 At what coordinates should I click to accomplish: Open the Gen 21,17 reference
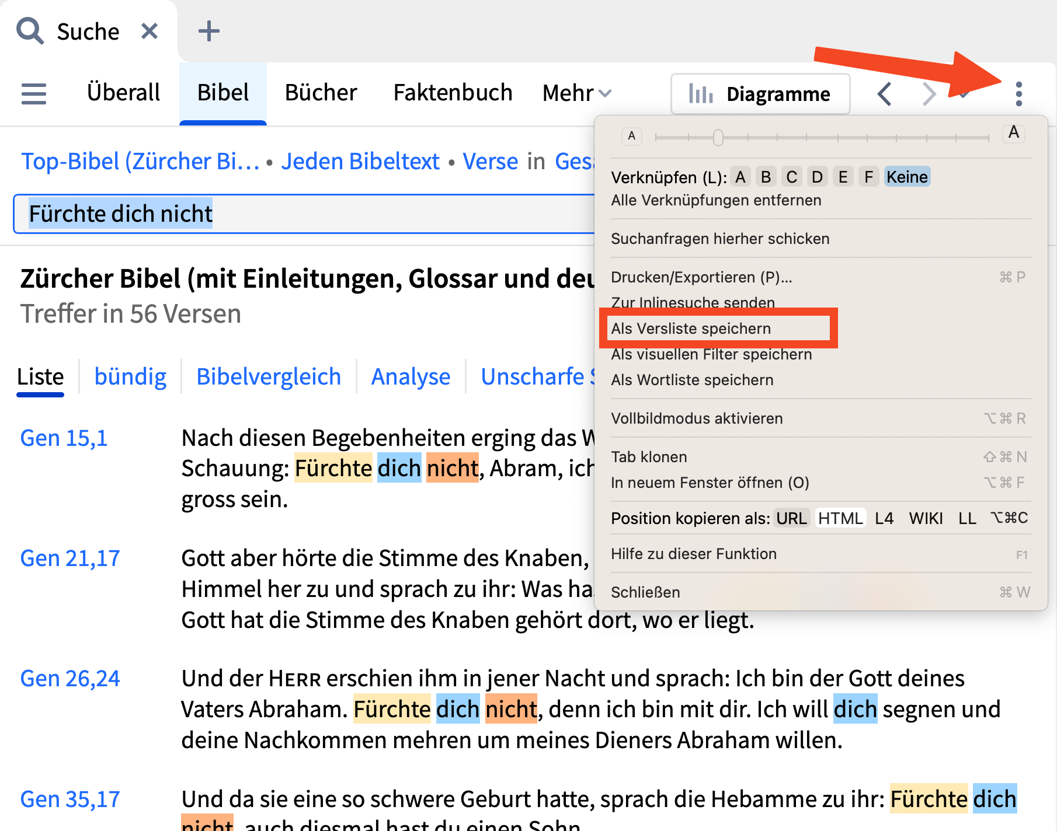click(70, 558)
